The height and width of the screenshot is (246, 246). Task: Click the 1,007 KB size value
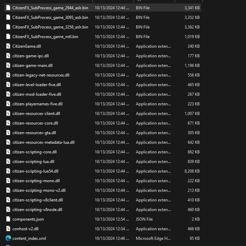pos(192,114)
